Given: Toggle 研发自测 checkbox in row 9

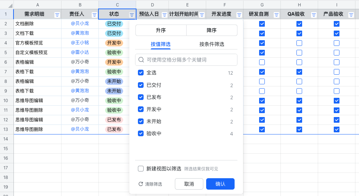Looking at the screenshot, I should point(262,91).
